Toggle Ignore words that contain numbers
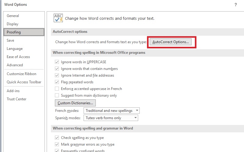 pos(57,69)
